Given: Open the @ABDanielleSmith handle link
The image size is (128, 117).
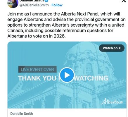Looking at the screenshot, I should pos(34,5).
